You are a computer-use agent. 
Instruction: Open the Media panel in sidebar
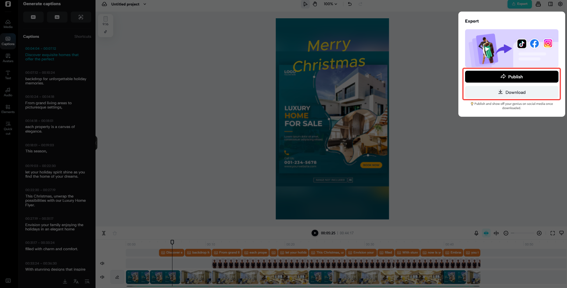pyautogui.click(x=8, y=24)
